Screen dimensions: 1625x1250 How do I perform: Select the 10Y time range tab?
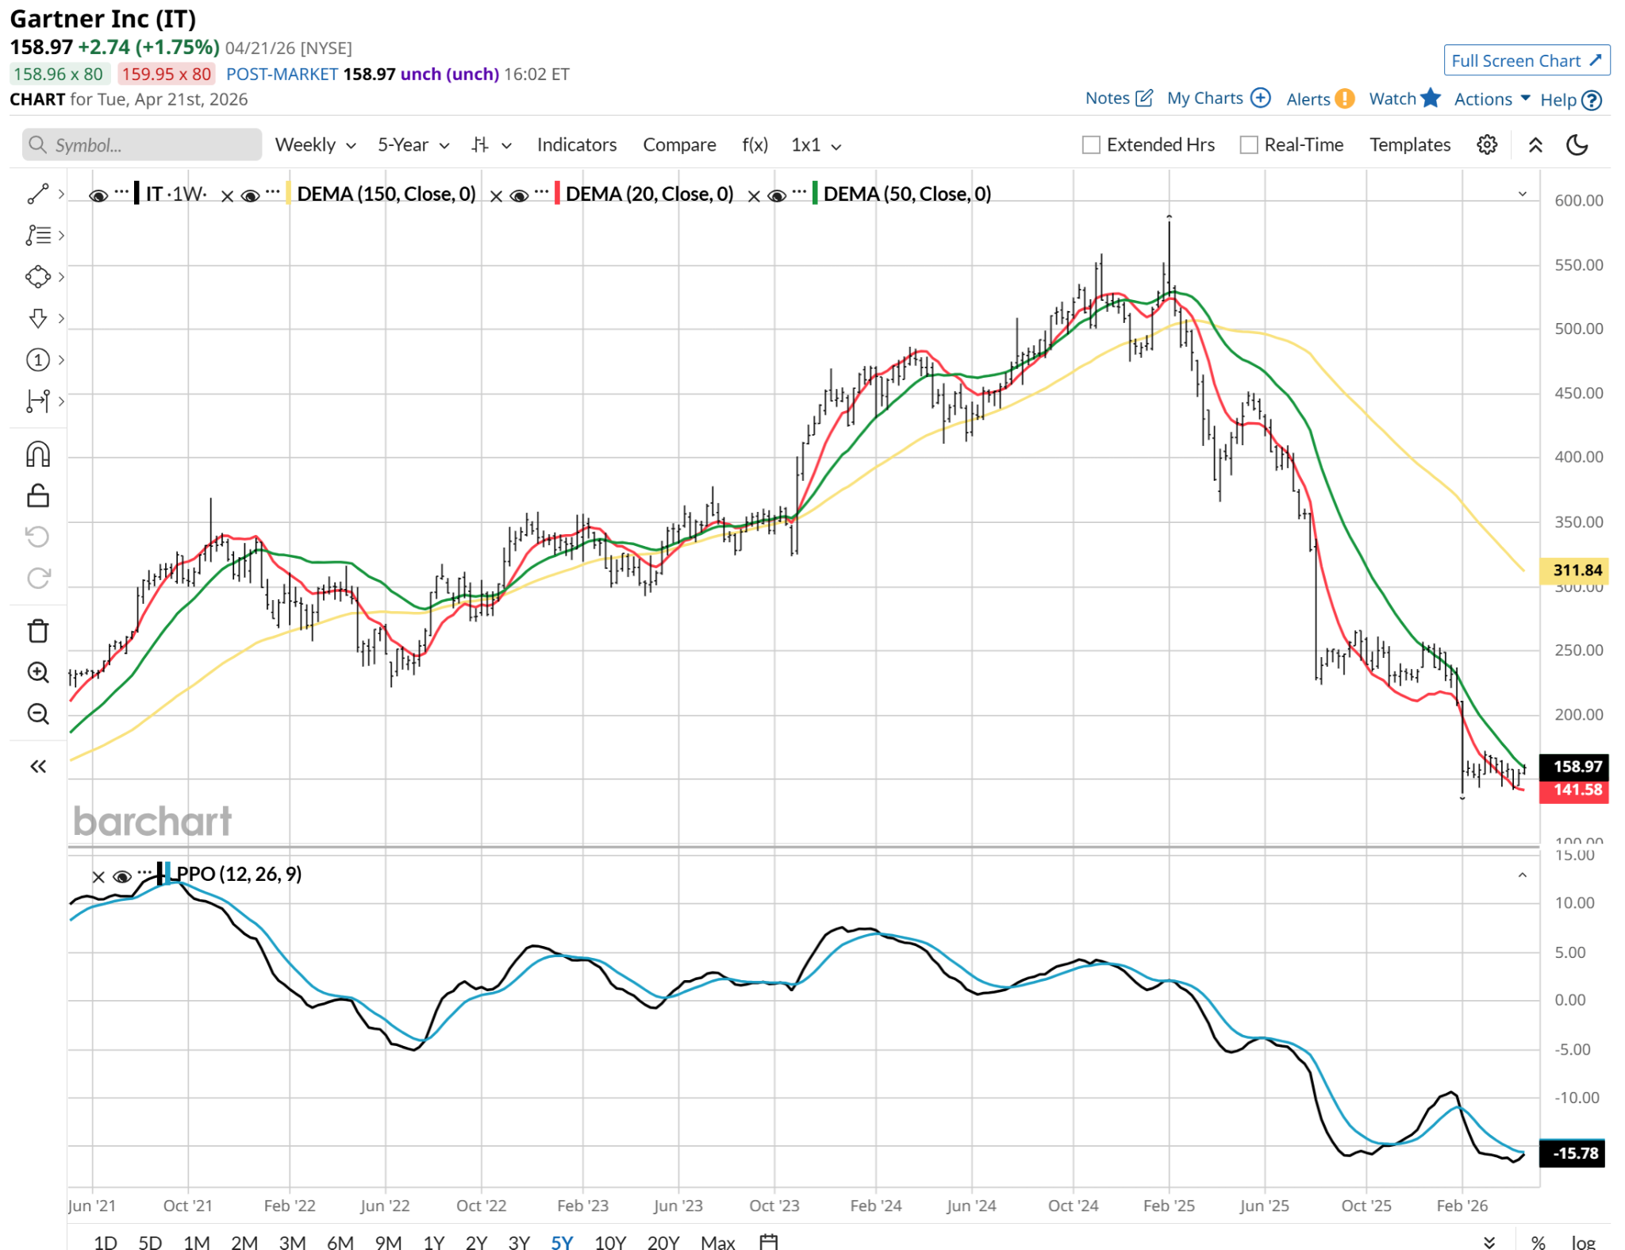coord(609,1241)
